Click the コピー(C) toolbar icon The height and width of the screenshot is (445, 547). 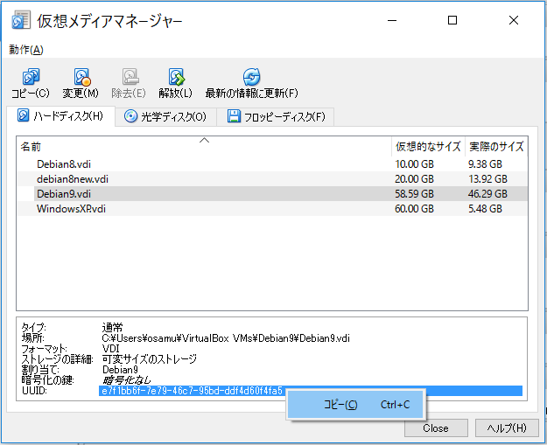31,78
